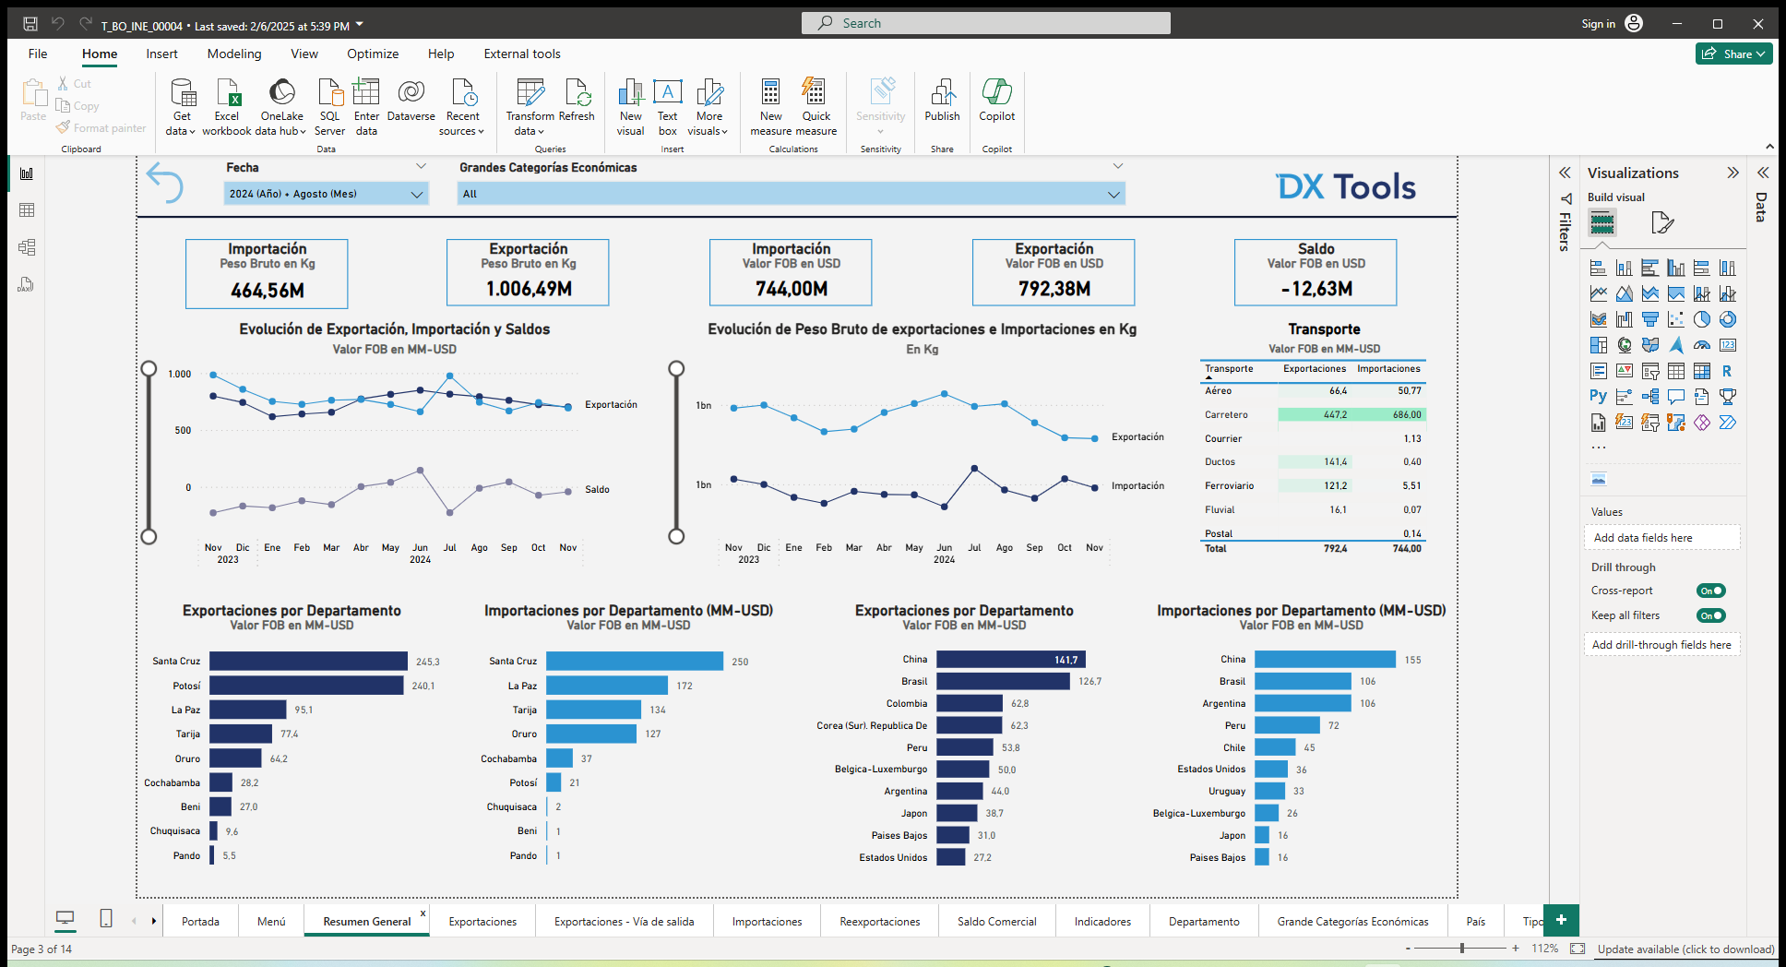Turn off the Cross-report drill through toggle
This screenshot has width=1786, height=967.
[x=1710, y=591]
